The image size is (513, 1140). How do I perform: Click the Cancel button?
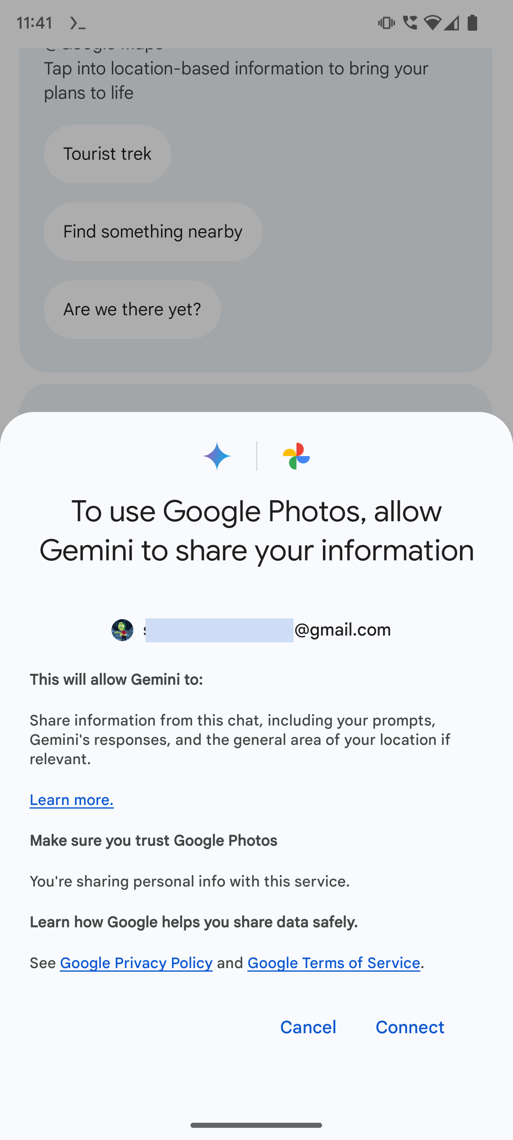[x=308, y=1027]
